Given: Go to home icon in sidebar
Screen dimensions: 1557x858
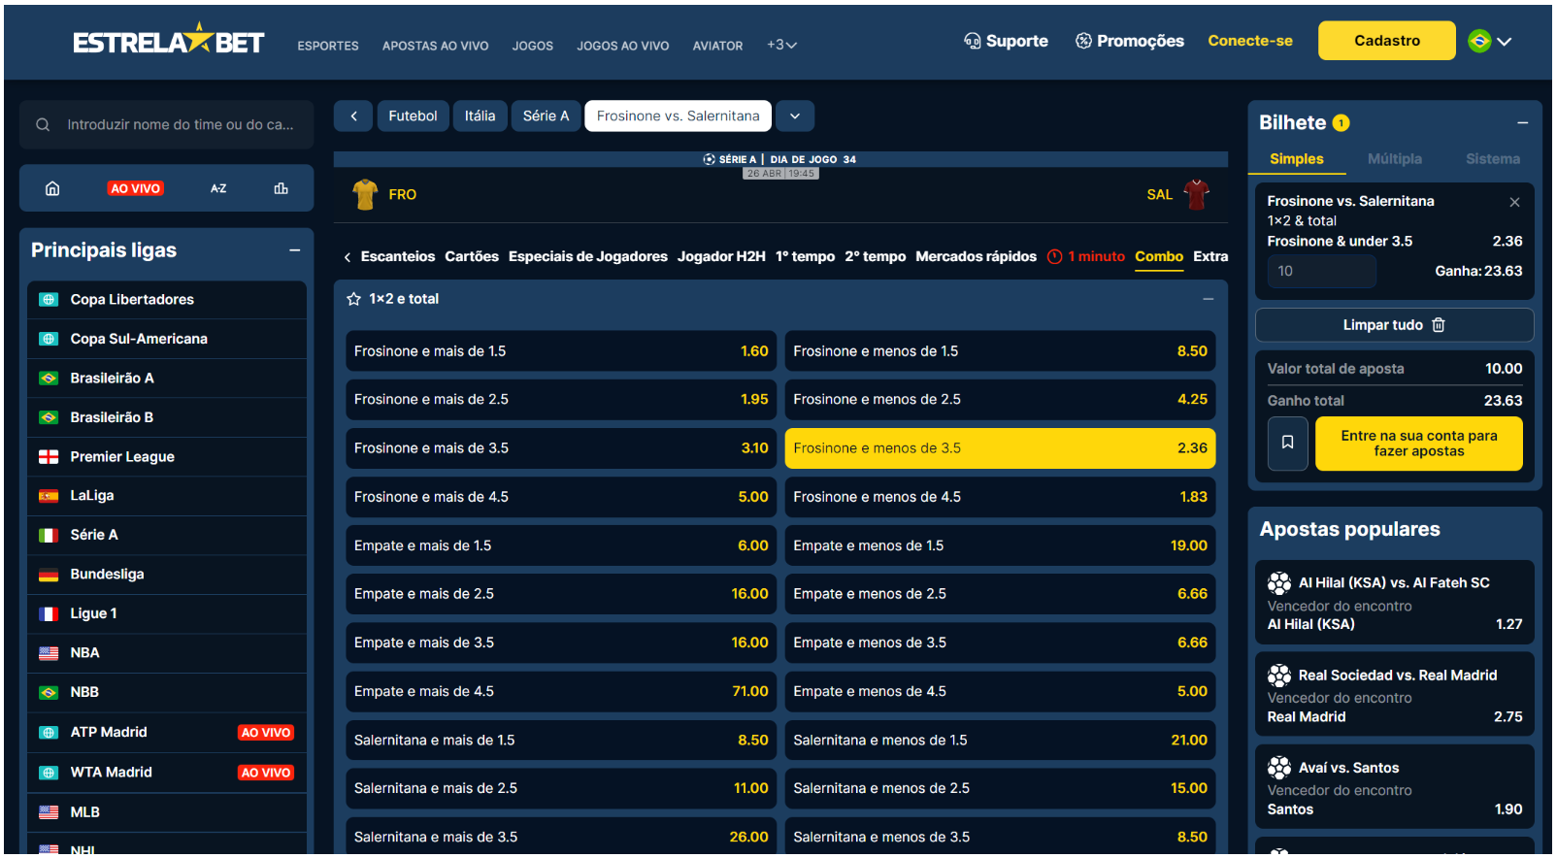Looking at the screenshot, I should coord(52,188).
